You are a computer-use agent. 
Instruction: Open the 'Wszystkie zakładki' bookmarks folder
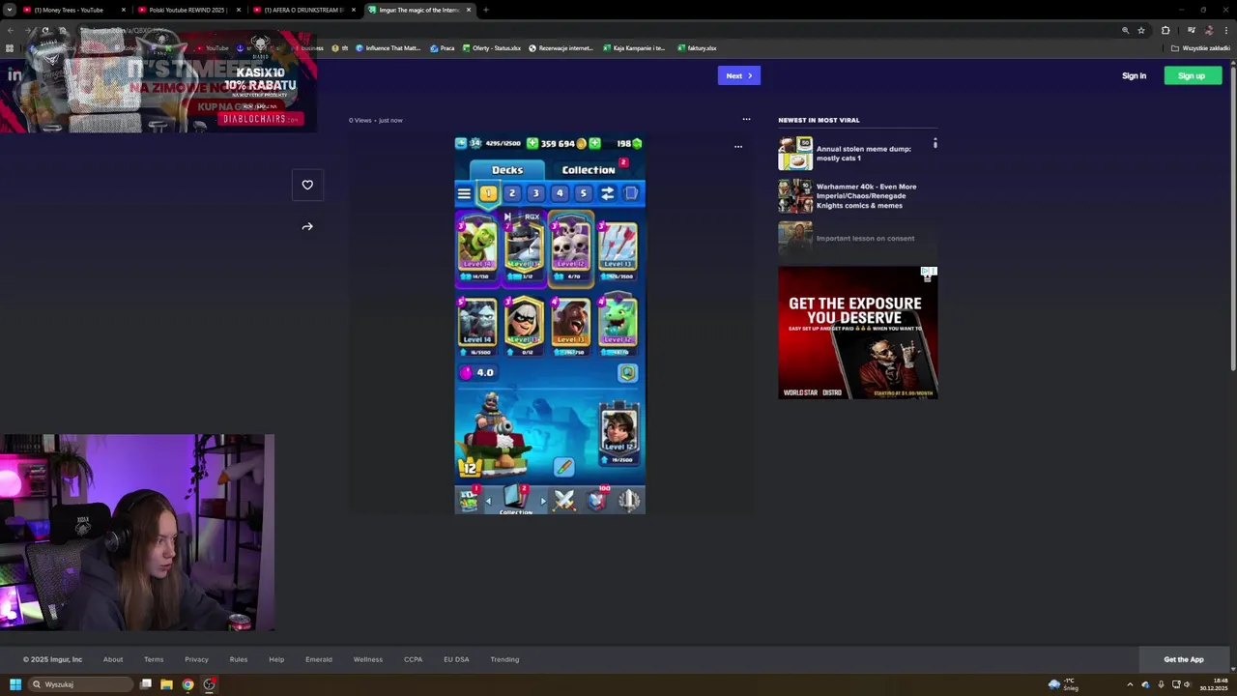coord(1201,47)
